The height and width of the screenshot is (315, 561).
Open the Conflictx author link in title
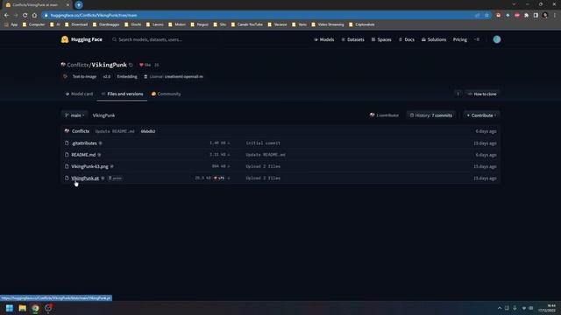click(78, 65)
